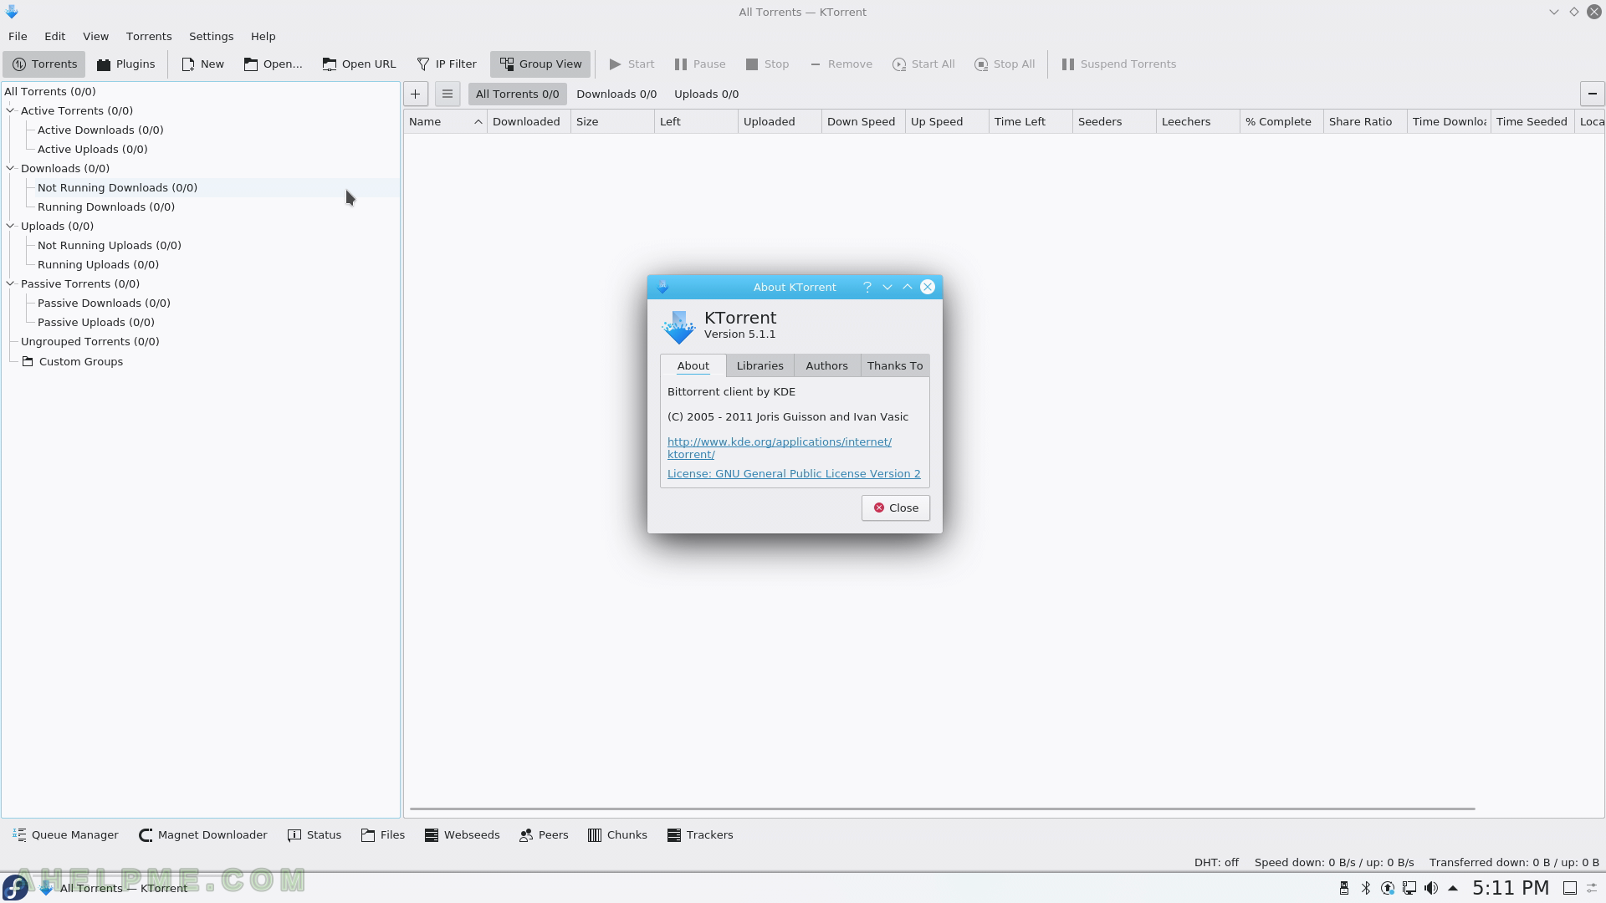
Task: Sort by Name column header
Action: 445,122
